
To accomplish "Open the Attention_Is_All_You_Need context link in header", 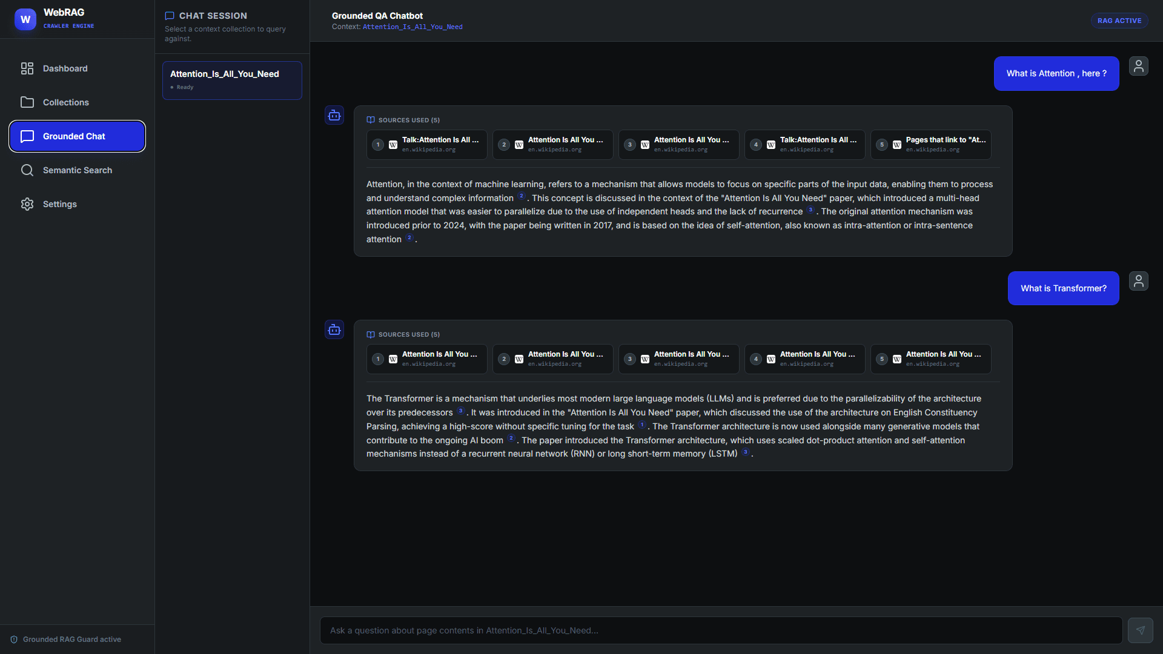I will click(413, 27).
